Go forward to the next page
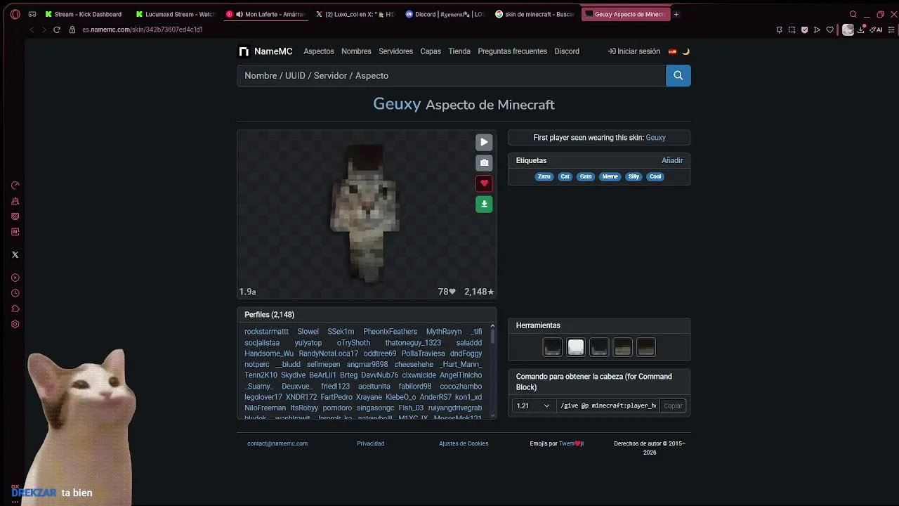 click(44, 30)
